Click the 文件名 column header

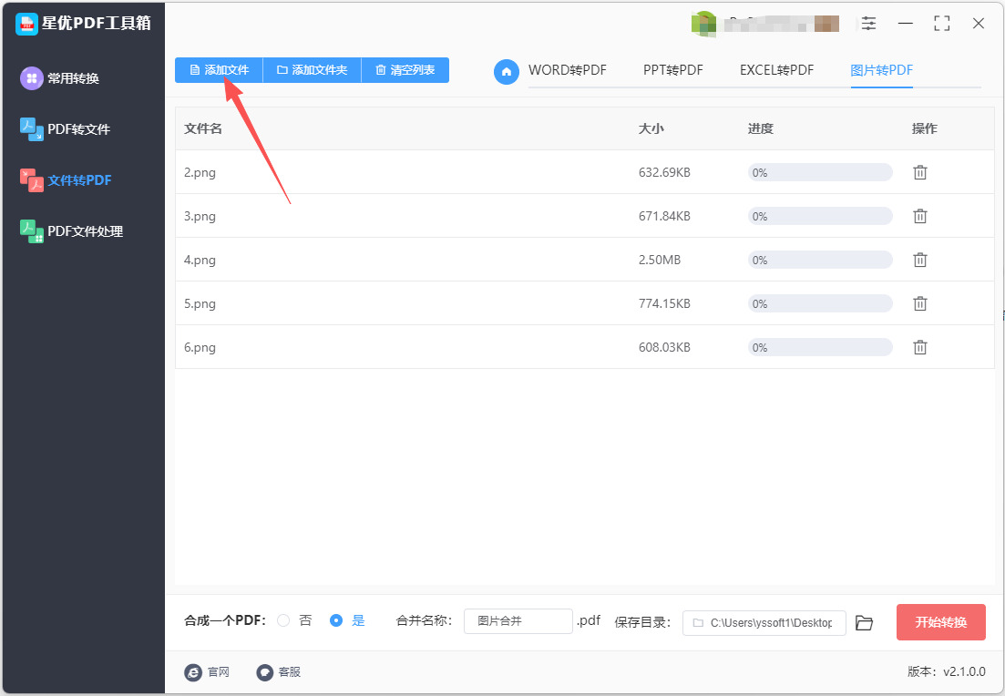tap(203, 128)
